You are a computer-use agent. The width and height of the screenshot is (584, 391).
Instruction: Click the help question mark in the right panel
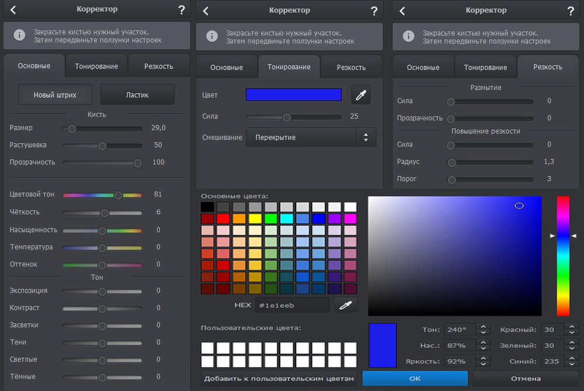click(570, 11)
